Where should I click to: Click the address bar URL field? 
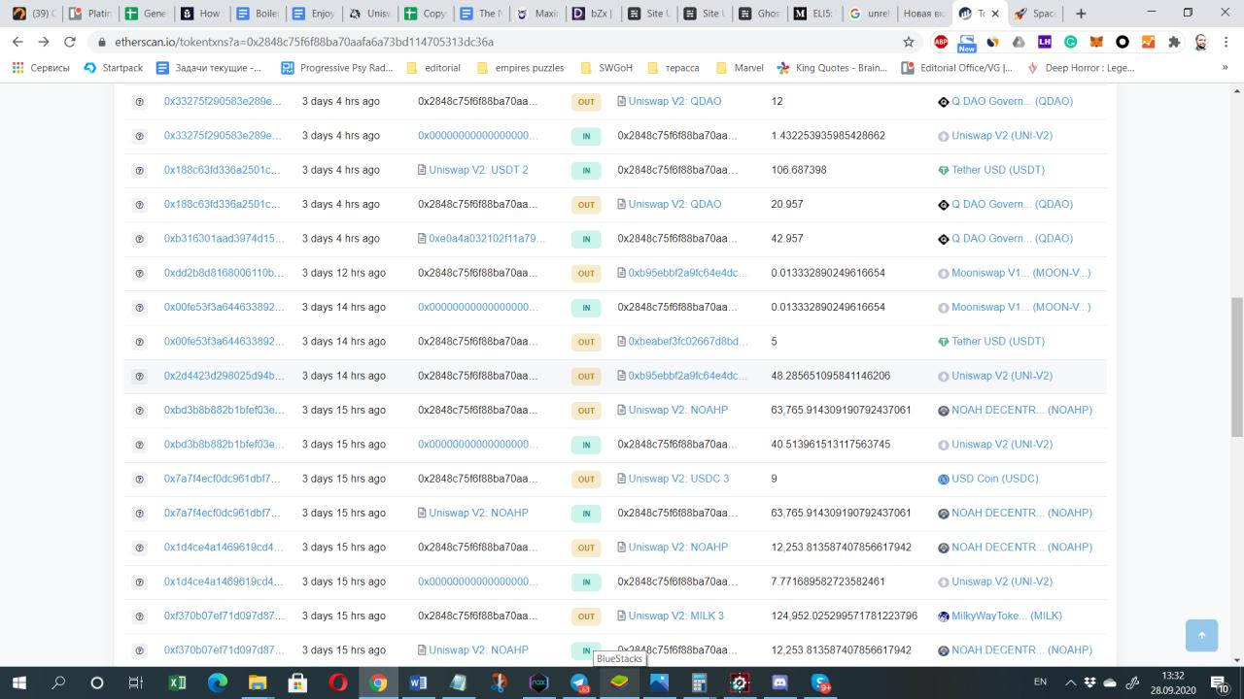pos(496,42)
